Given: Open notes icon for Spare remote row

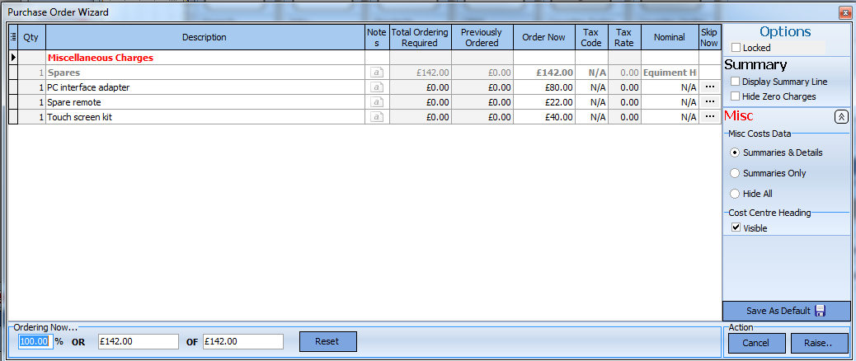Looking at the screenshot, I should click(377, 102).
